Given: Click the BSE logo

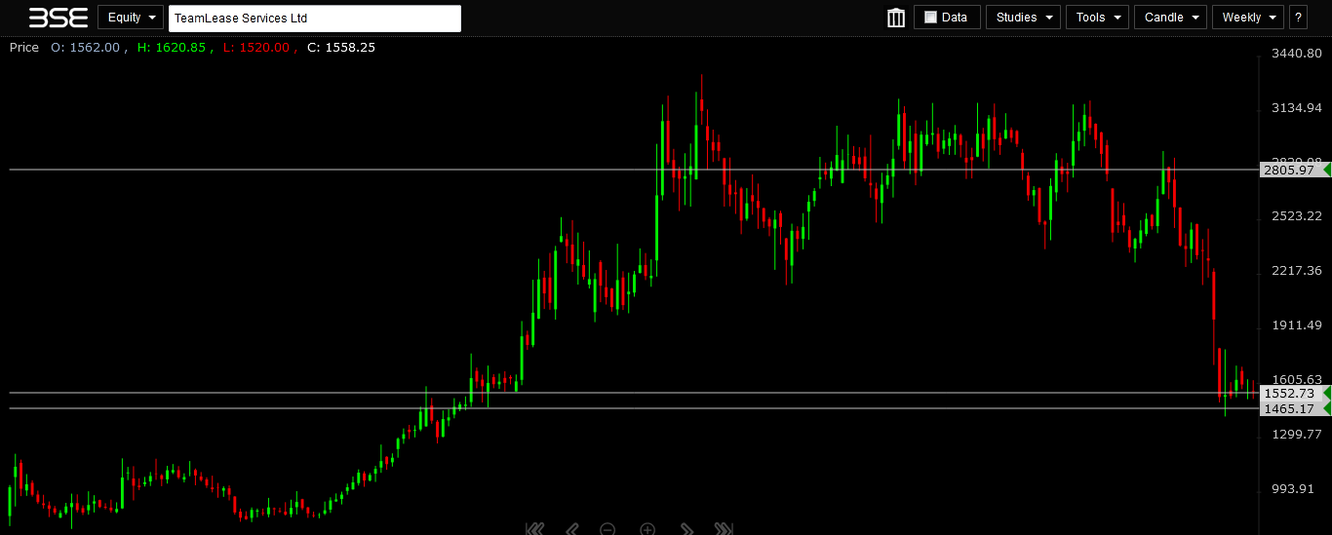Looking at the screenshot, I should pyautogui.click(x=58, y=18).
